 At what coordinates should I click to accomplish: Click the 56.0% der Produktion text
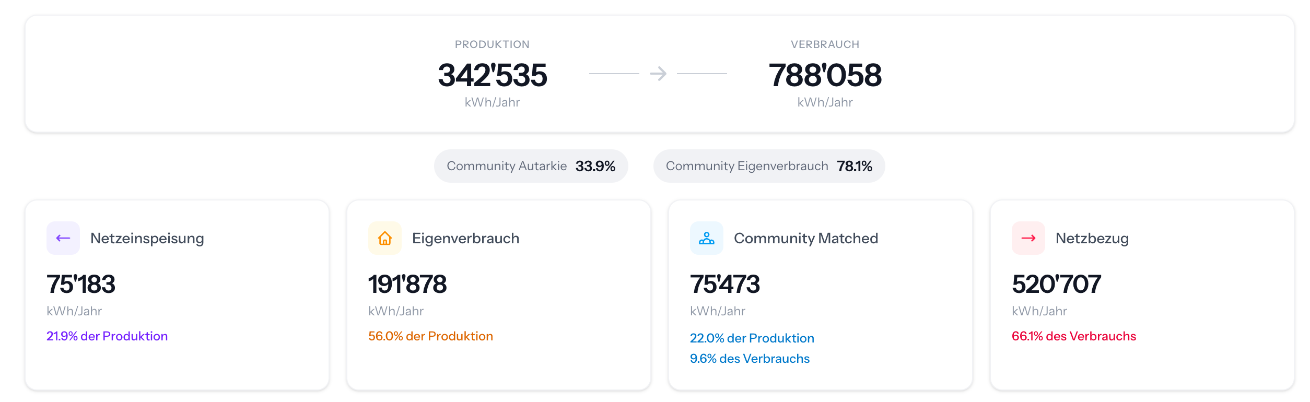click(430, 336)
